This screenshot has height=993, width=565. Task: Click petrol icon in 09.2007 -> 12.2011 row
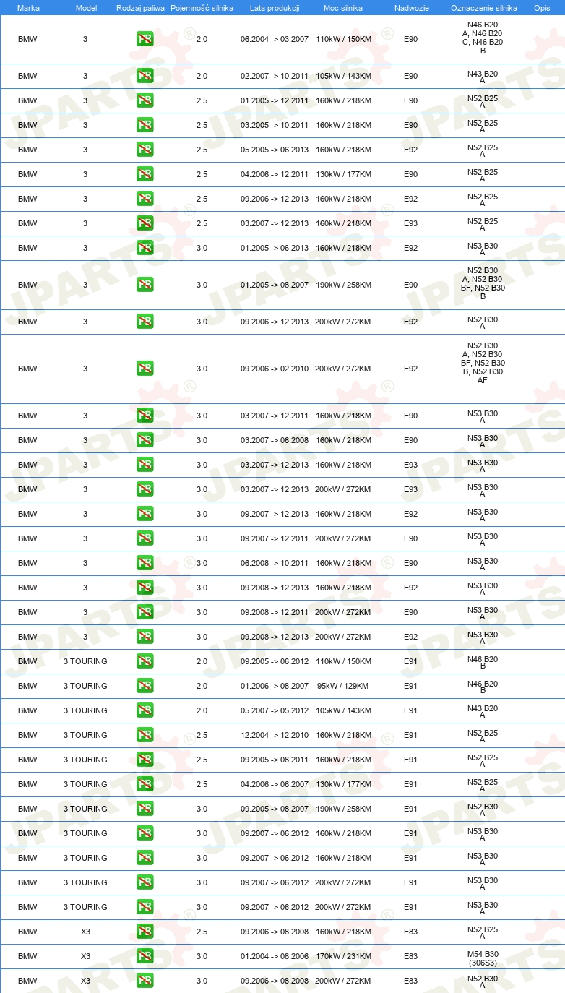coord(145,538)
